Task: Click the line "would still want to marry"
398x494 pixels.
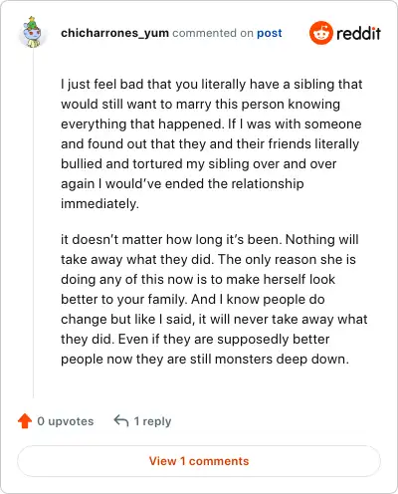Action: tap(200, 105)
